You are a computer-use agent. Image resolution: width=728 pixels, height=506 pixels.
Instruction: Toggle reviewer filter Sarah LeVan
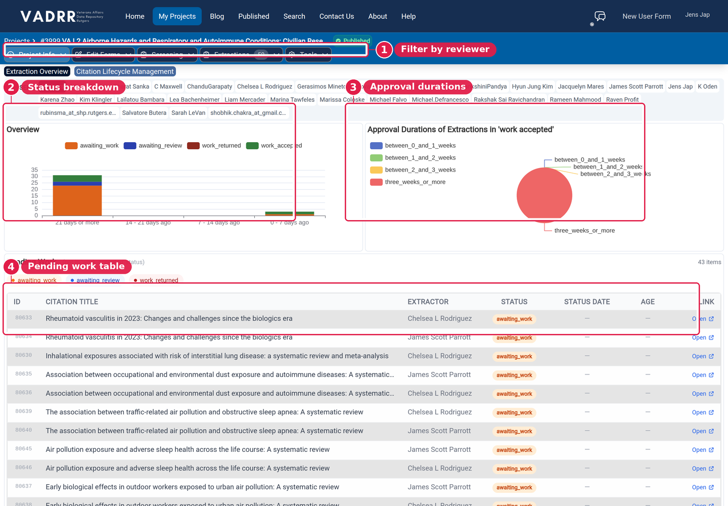coord(188,113)
